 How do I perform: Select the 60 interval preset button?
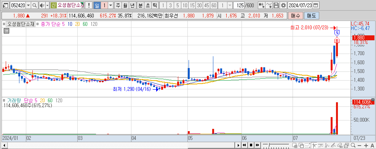214,5
